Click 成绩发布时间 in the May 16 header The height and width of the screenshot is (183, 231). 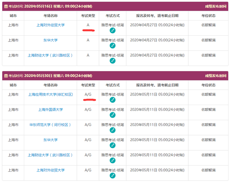point(216,6)
